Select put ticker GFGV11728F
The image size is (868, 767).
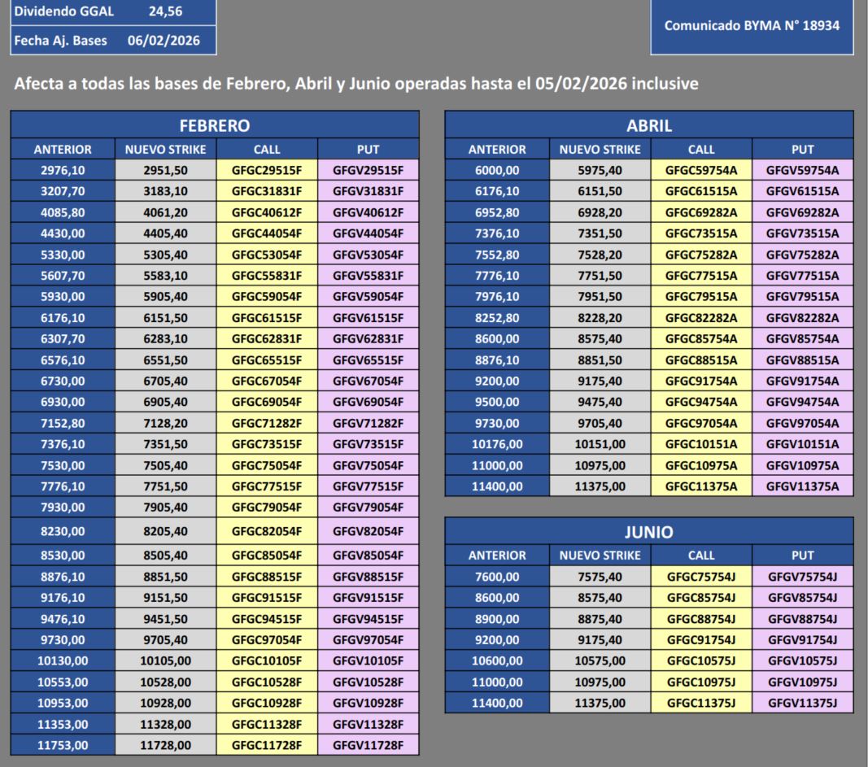[368, 744]
